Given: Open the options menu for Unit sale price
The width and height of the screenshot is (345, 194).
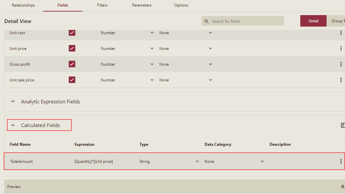Looking at the screenshot, I should coord(341,80).
